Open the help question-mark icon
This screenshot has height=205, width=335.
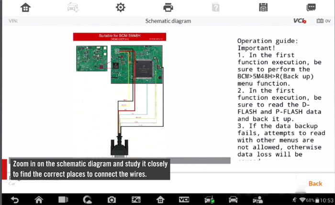(x=215, y=8)
